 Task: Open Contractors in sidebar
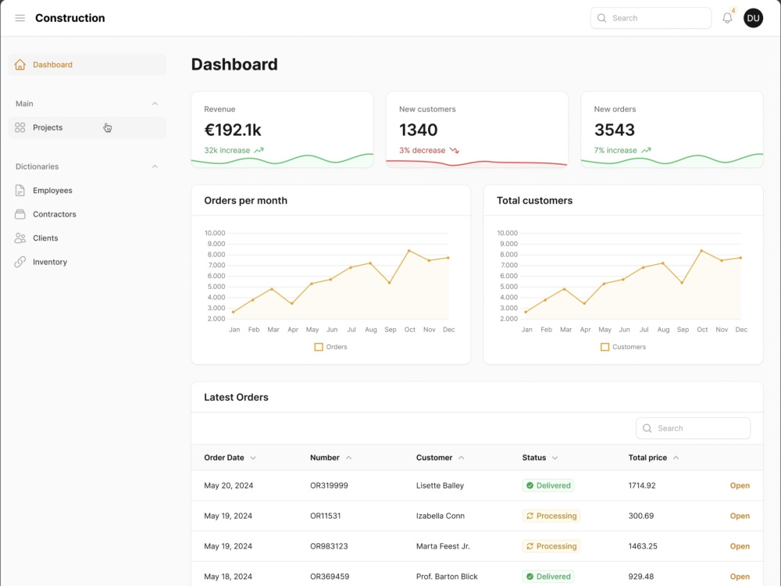click(87, 214)
